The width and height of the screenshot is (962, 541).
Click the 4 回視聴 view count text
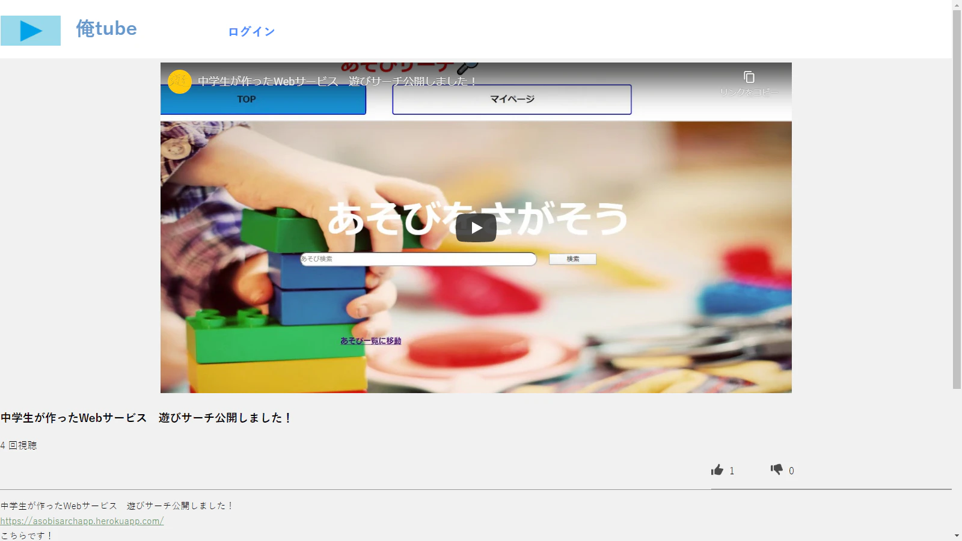click(19, 445)
